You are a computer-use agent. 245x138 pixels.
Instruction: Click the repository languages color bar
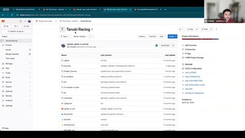point(200,39)
